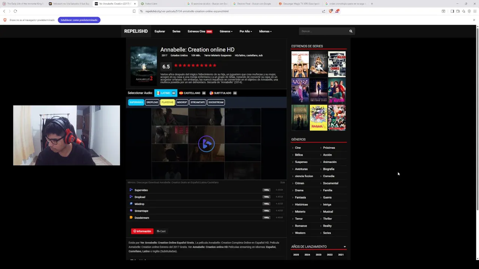Switch to Descargar Magis TV APK tab
479x269 pixels.
(x=299, y=4)
